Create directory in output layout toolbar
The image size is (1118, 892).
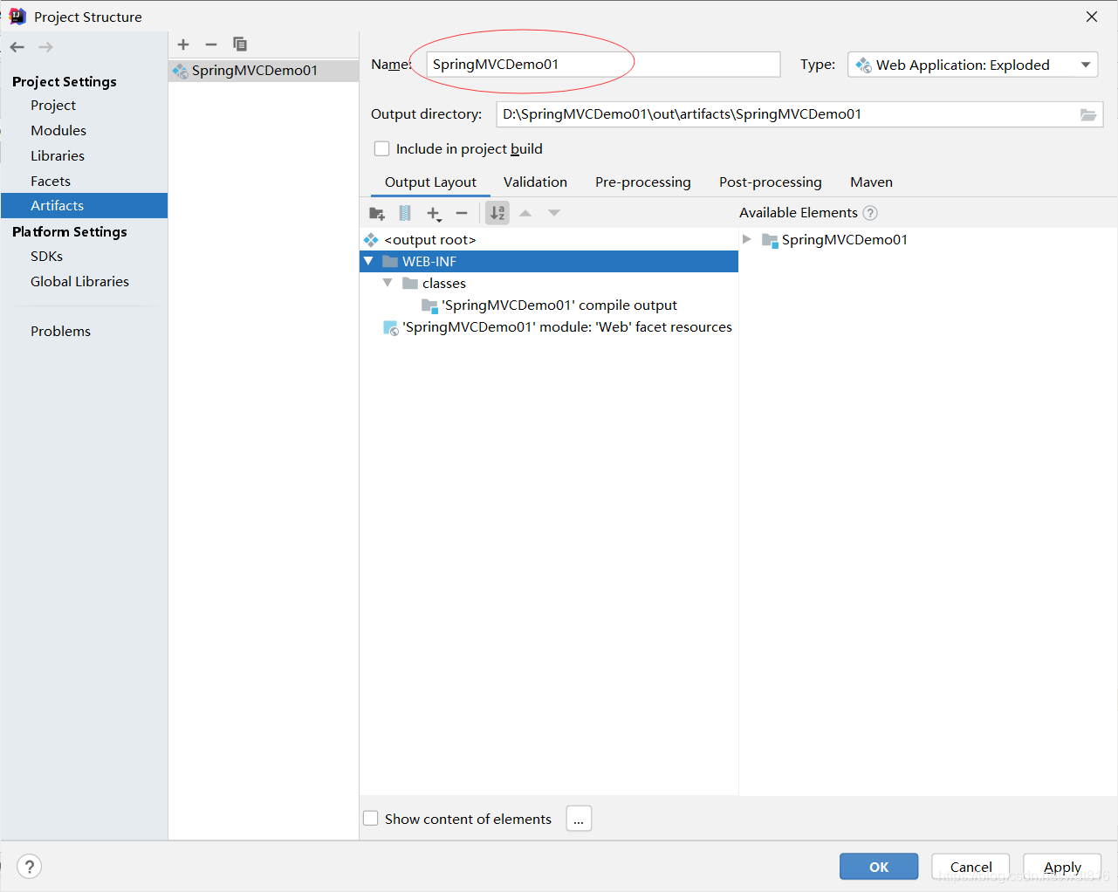[x=377, y=213]
